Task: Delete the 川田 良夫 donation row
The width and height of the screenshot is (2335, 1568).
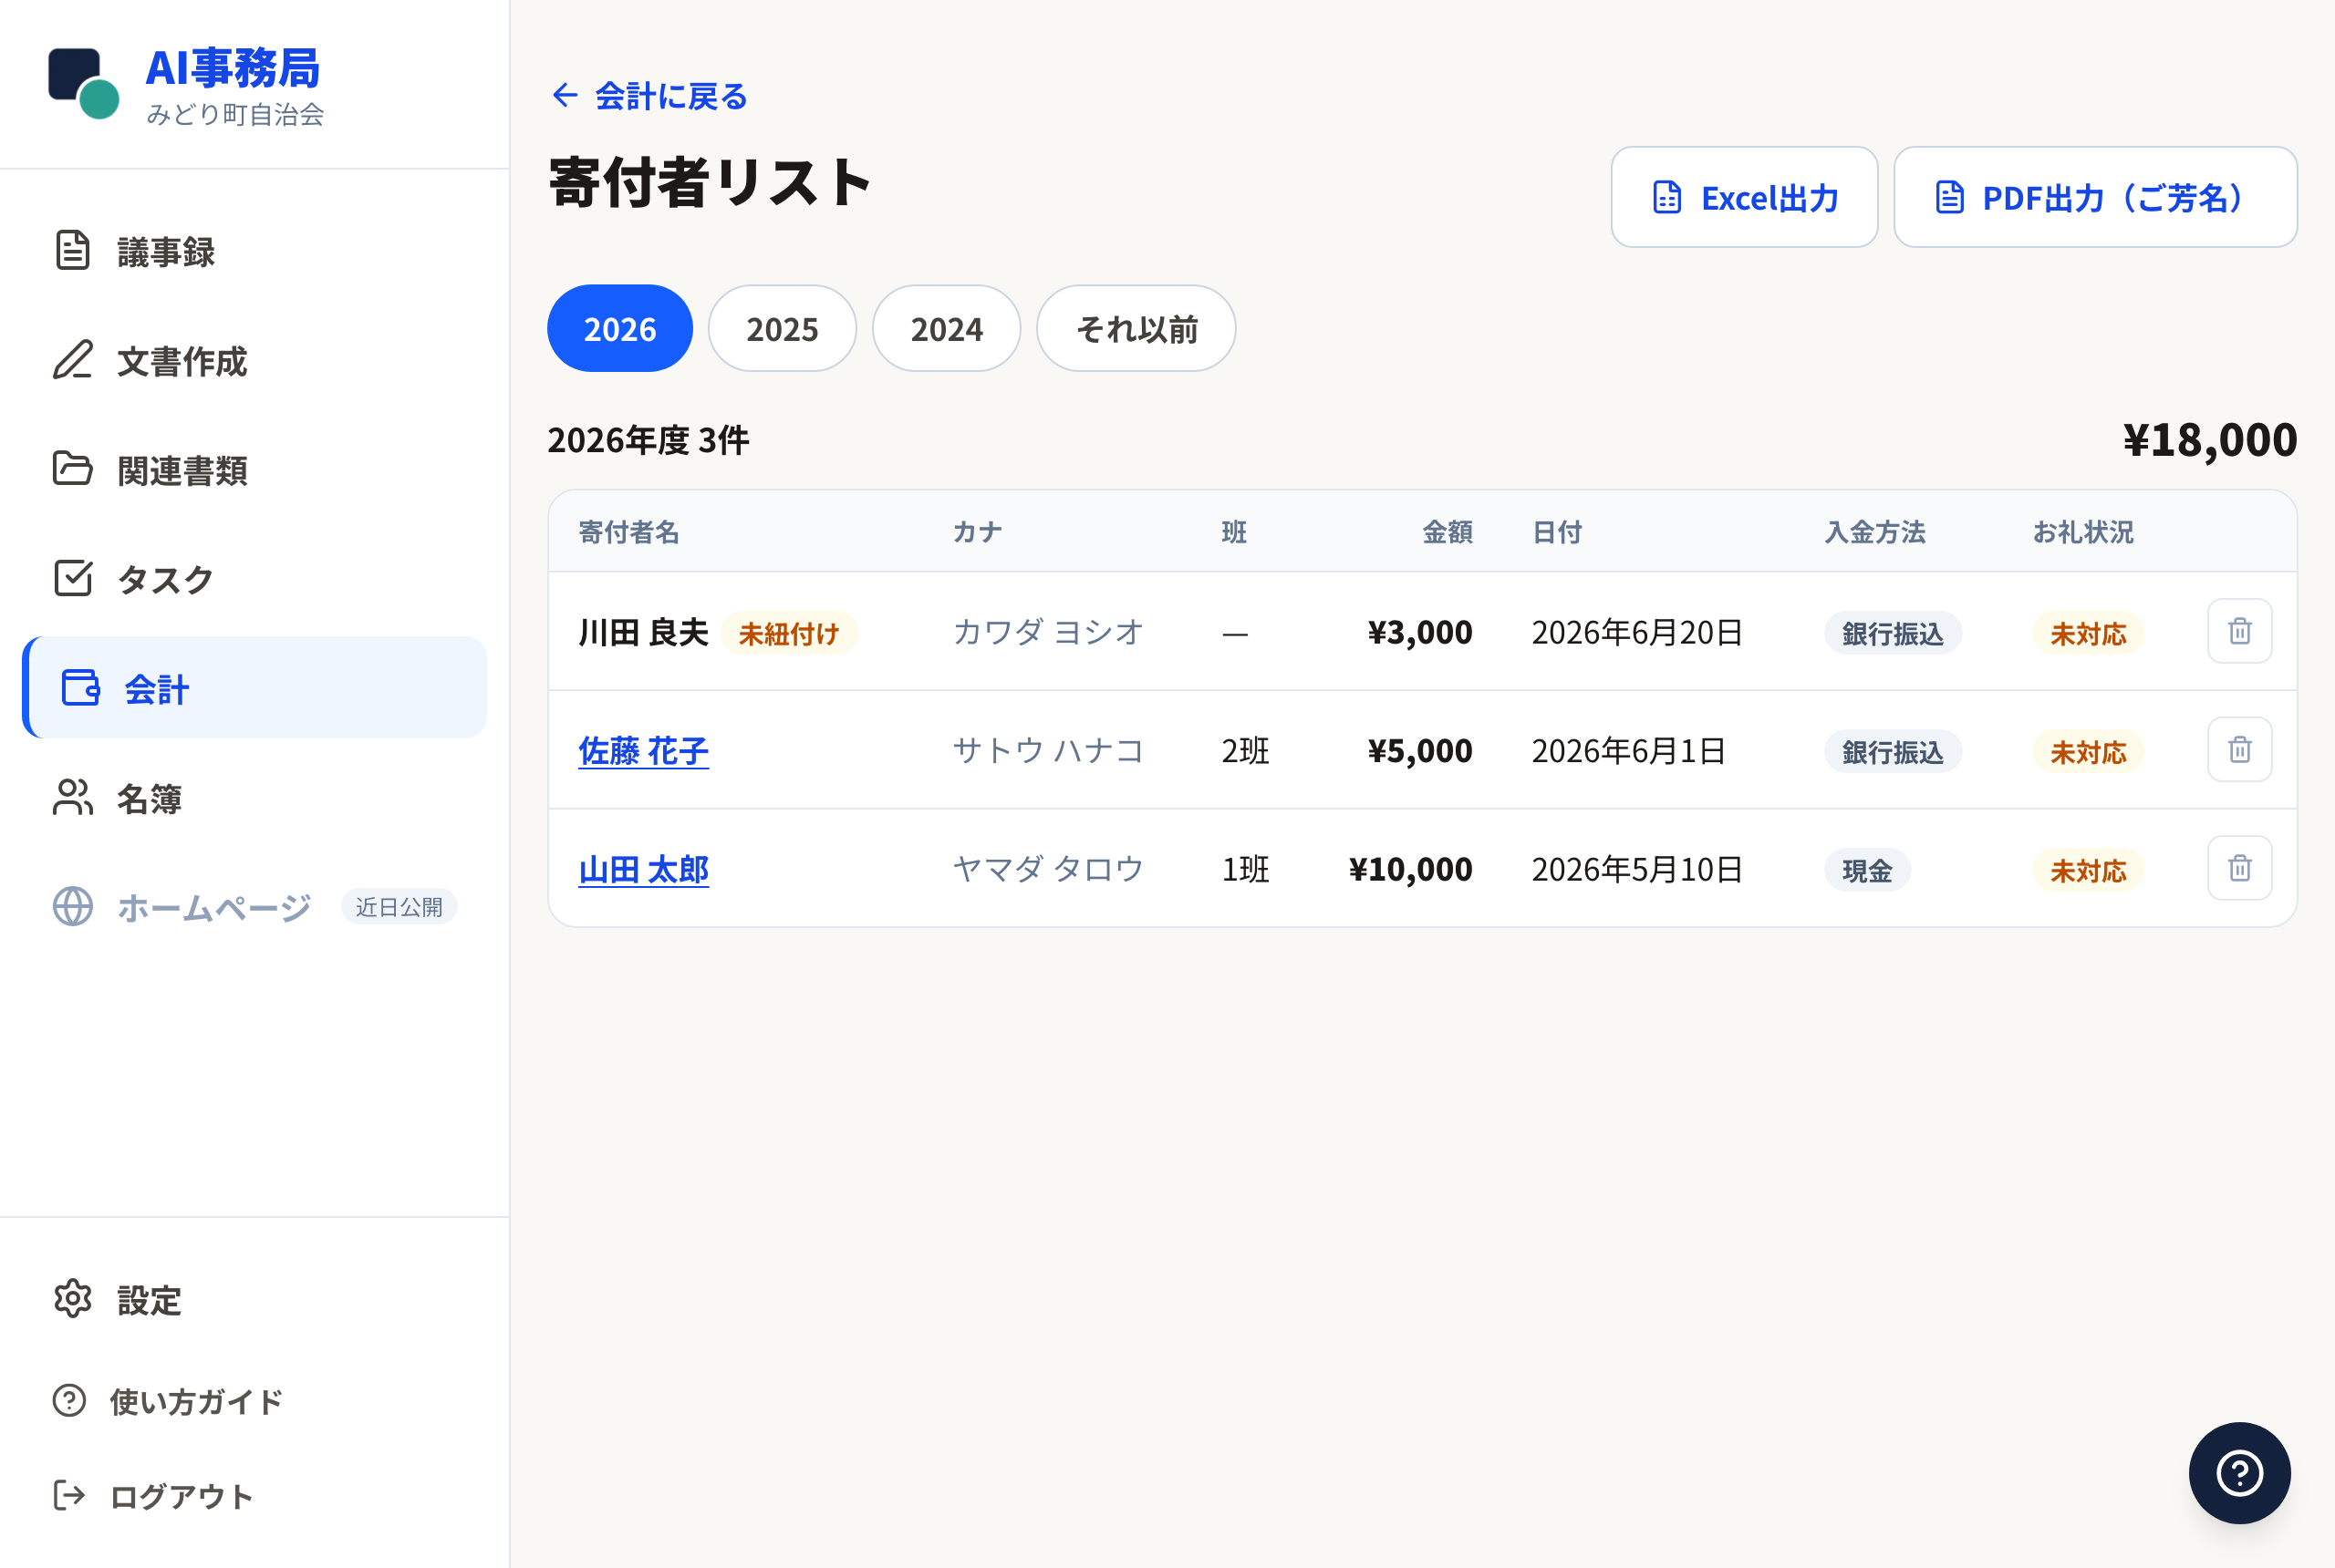Action: click(x=2239, y=631)
